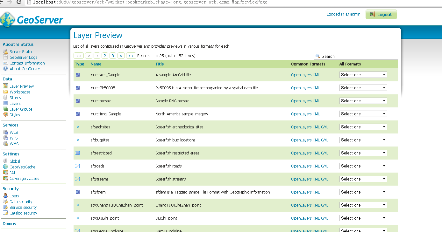Click the line type icon for sf:roads

[78, 166]
